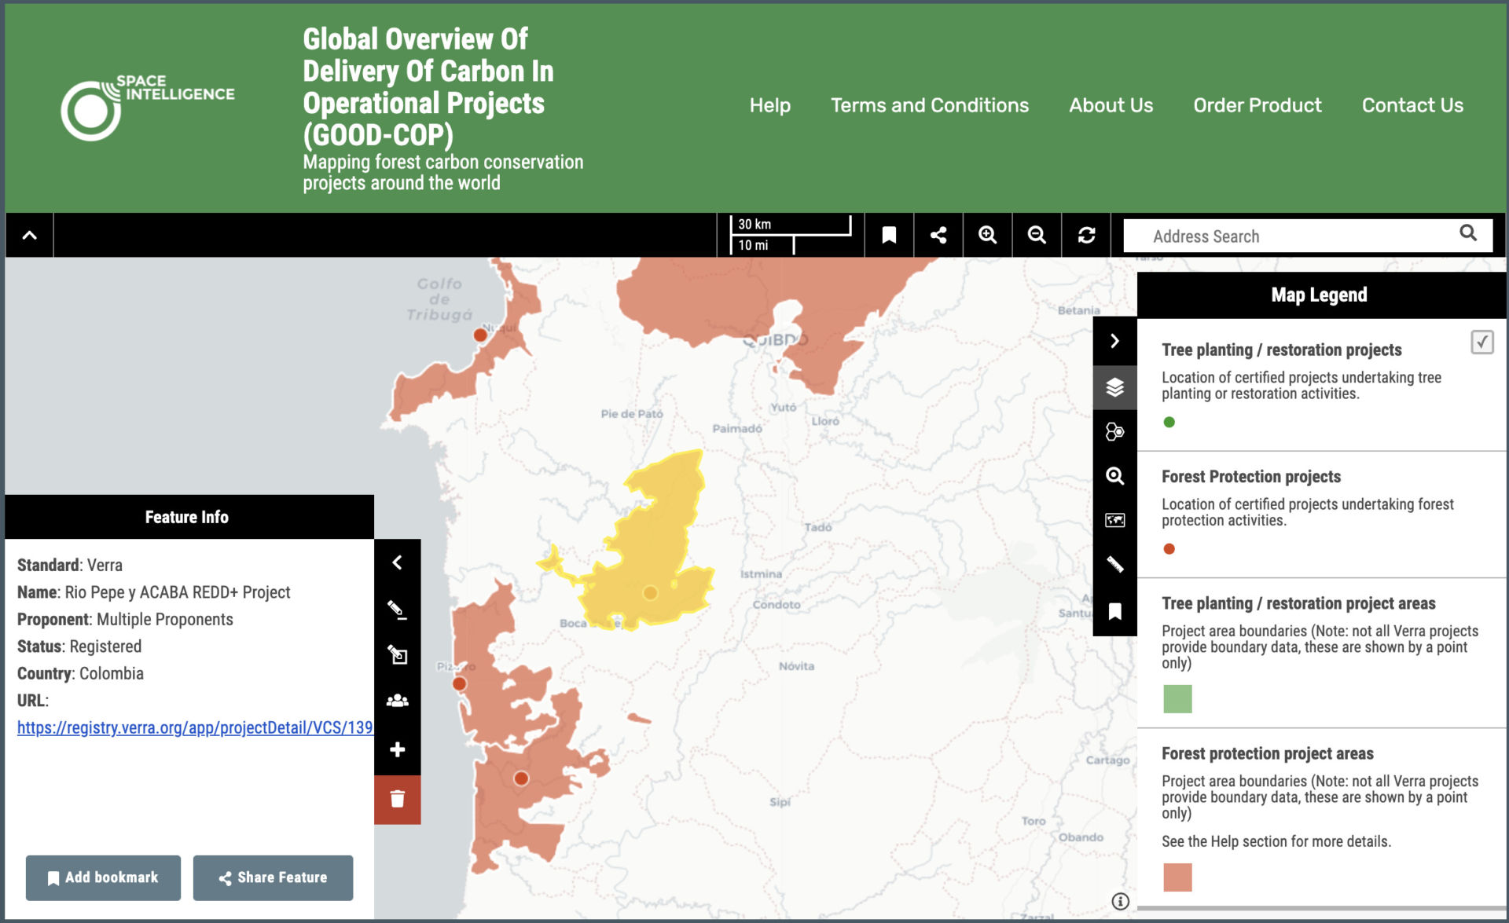Image resolution: width=1509 pixels, height=923 pixels.
Task: Open the Order Product page
Action: [1257, 105]
